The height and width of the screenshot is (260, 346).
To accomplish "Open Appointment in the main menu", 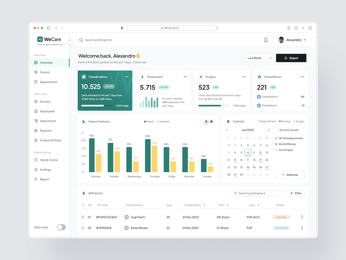I will tap(48, 82).
